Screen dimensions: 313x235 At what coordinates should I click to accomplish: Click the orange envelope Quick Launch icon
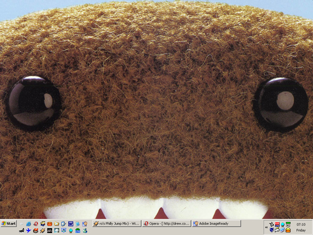click(x=50, y=224)
